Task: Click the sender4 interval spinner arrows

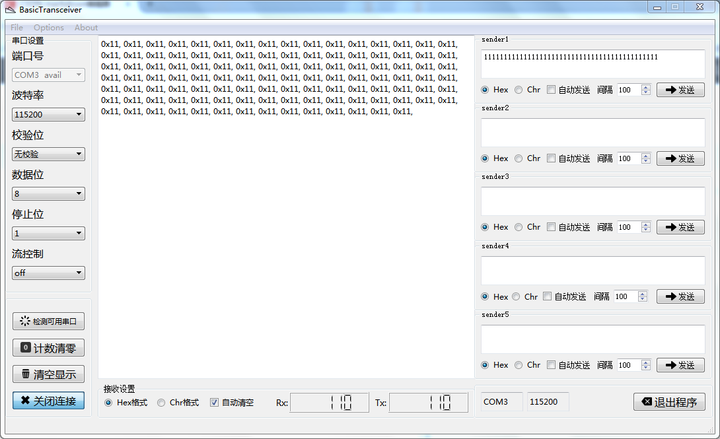Action: (643, 296)
